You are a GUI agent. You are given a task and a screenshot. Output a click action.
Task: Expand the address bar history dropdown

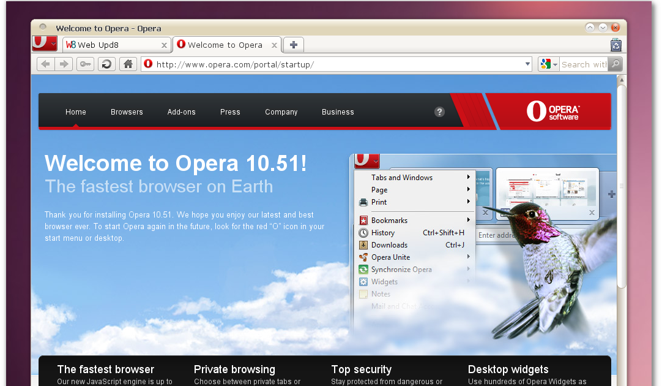click(527, 64)
